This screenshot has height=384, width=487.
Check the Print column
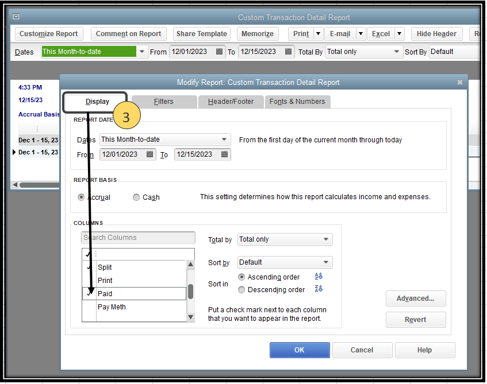(90, 281)
